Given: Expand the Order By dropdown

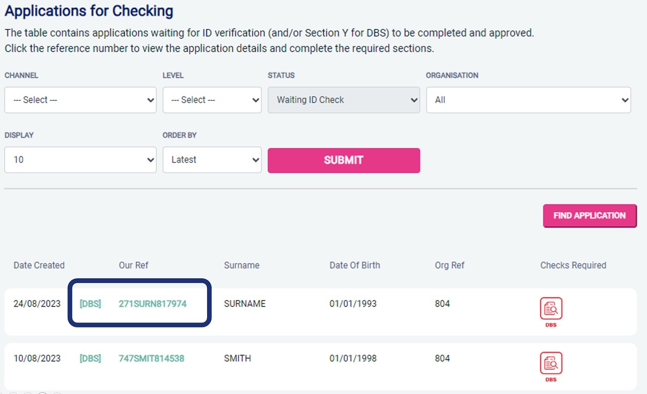Looking at the screenshot, I should coord(212,160).
